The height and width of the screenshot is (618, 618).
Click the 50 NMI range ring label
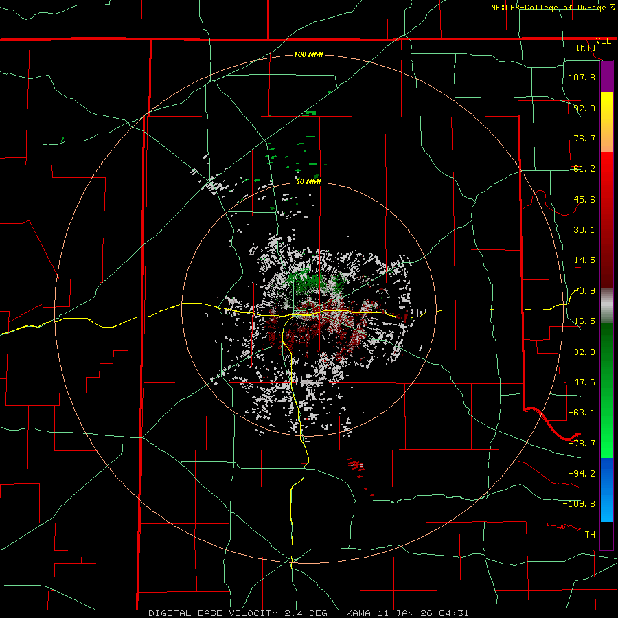(308, 181)
